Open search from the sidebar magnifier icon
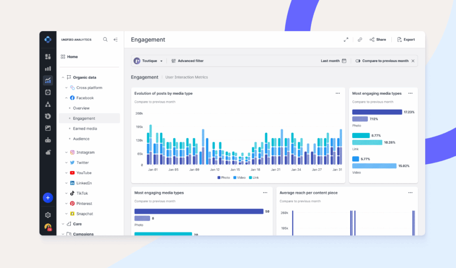 (105, 39)
